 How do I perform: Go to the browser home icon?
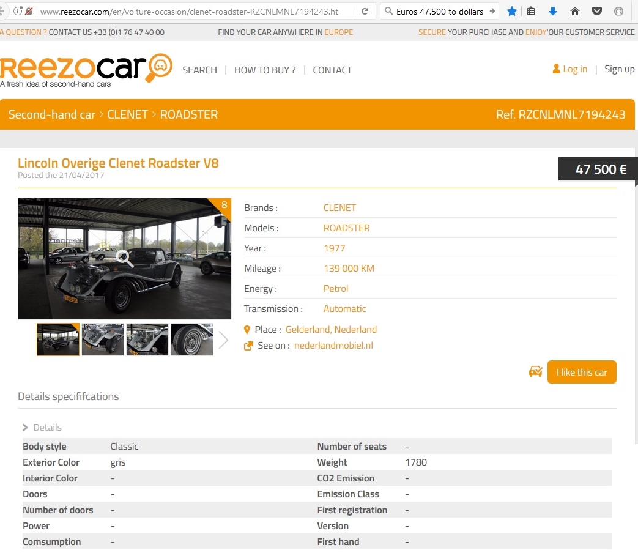click(574, 12)
